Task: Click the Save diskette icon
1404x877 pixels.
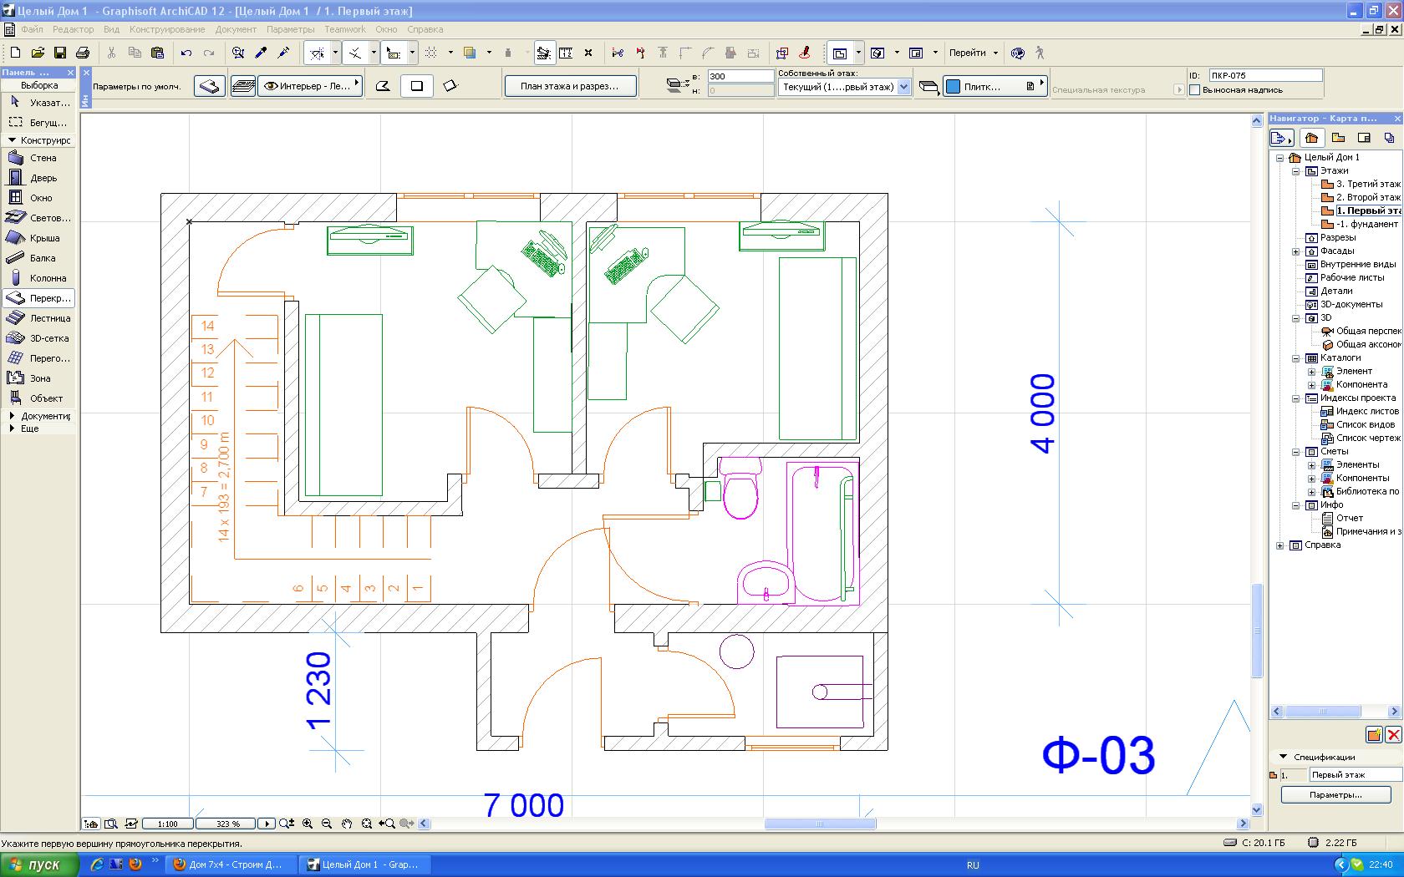Action: (x=60, y=53)
